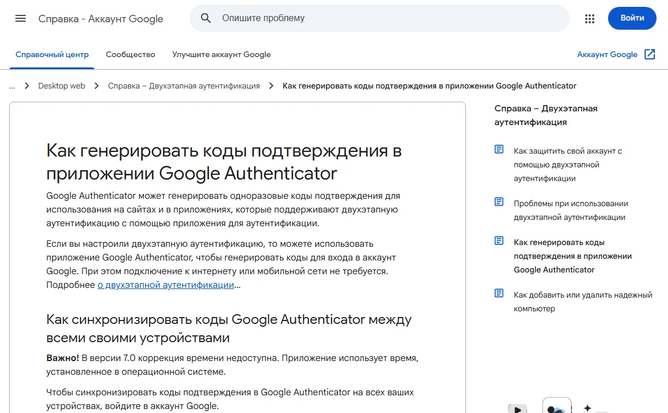The height and width of the screenshot is (413, 668).
Task: Click sidebar heading 'Справка – Двухэтапная аутентификация'
Action: [546, 115]
